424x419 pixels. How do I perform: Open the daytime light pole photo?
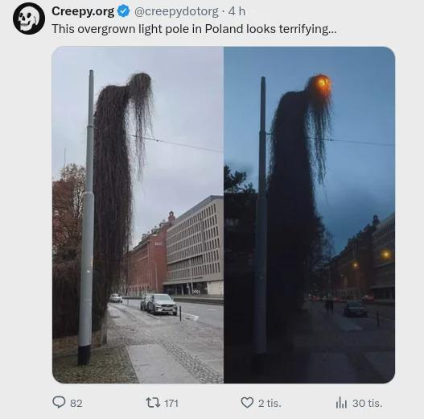(138, 215)
